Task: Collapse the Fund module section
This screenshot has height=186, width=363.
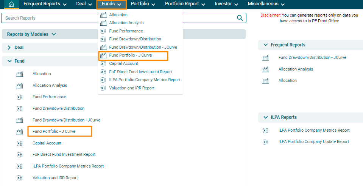Action: pos(9,61)
